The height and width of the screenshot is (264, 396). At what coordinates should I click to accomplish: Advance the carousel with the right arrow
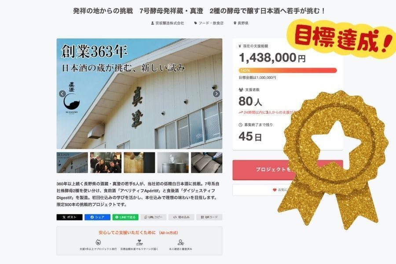tap(216, 94)
